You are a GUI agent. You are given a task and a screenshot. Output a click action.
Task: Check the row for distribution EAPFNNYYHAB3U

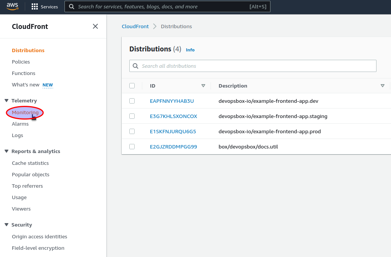132,101
